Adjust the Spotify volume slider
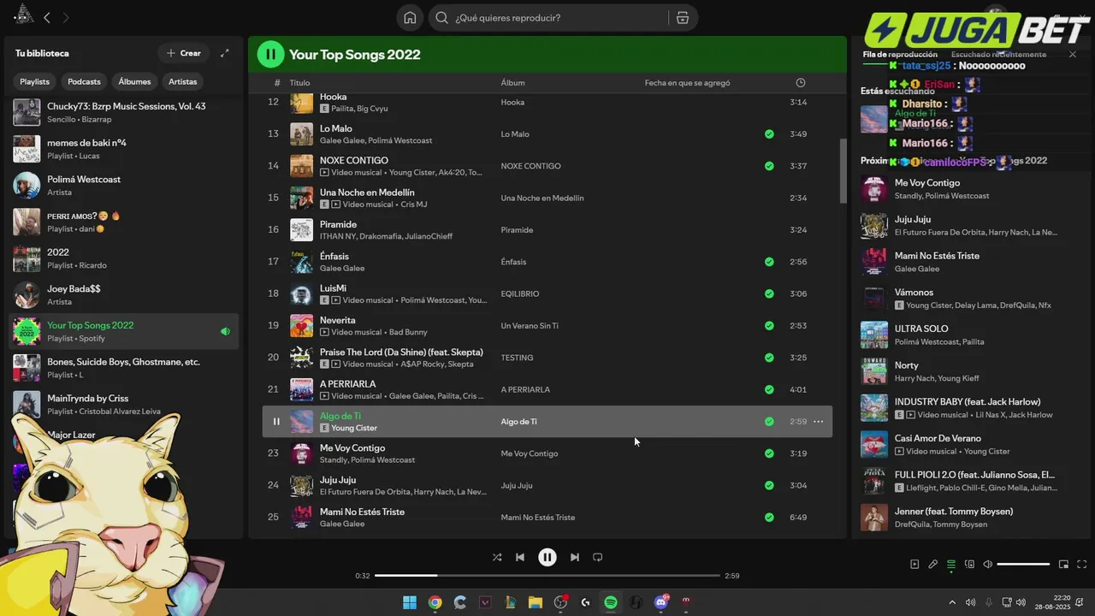 (x=1023, y=565)
